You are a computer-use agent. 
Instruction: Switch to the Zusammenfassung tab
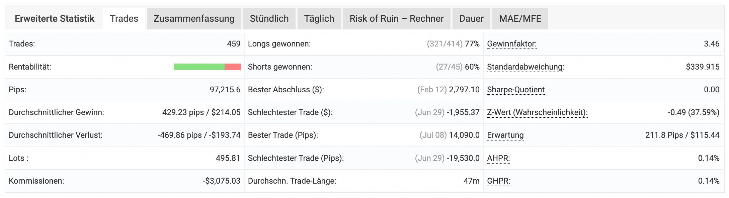pos(194,19)
